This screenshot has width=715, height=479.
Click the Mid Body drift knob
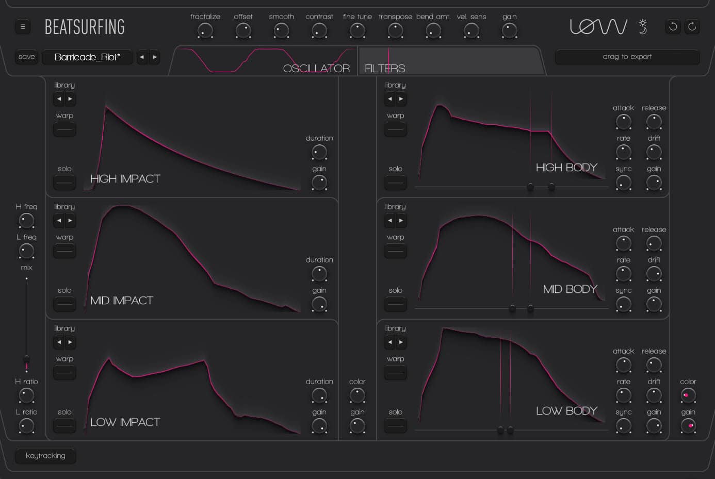654,274
